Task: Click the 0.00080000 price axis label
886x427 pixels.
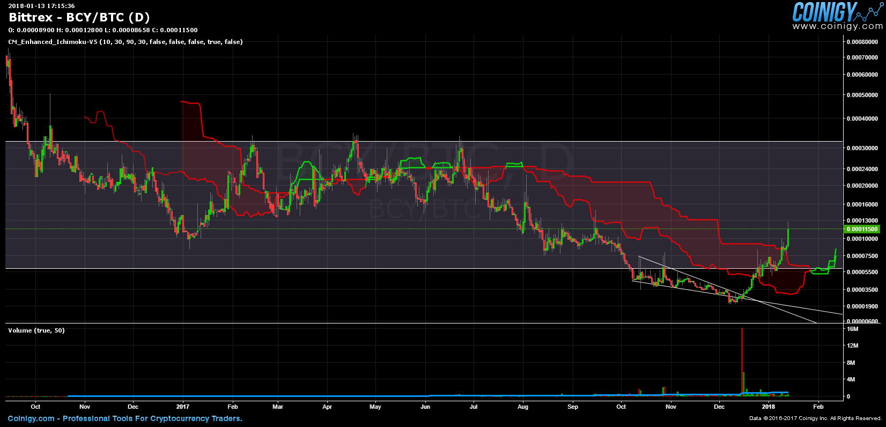Action: 862,42
